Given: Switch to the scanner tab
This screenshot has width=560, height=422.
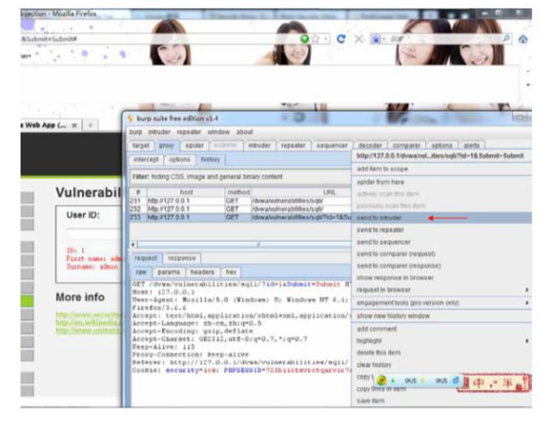Looking at the screenshot, I should (x=225, y=146).
